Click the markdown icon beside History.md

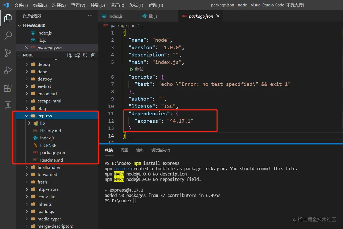pos(36,131)
